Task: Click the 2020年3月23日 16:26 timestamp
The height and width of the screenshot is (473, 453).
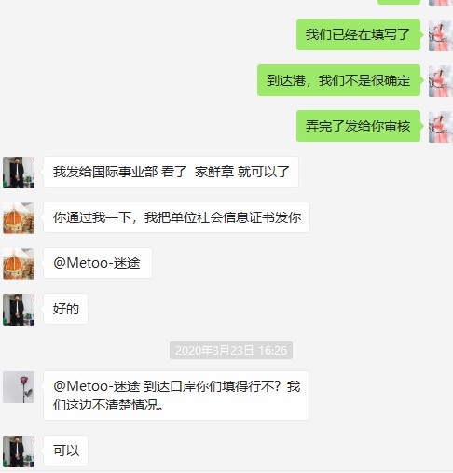Action: click(231, 351)
